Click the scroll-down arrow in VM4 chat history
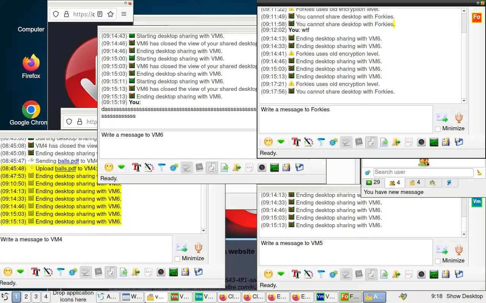This screenshot has width=486, height=303. (204, 231)
